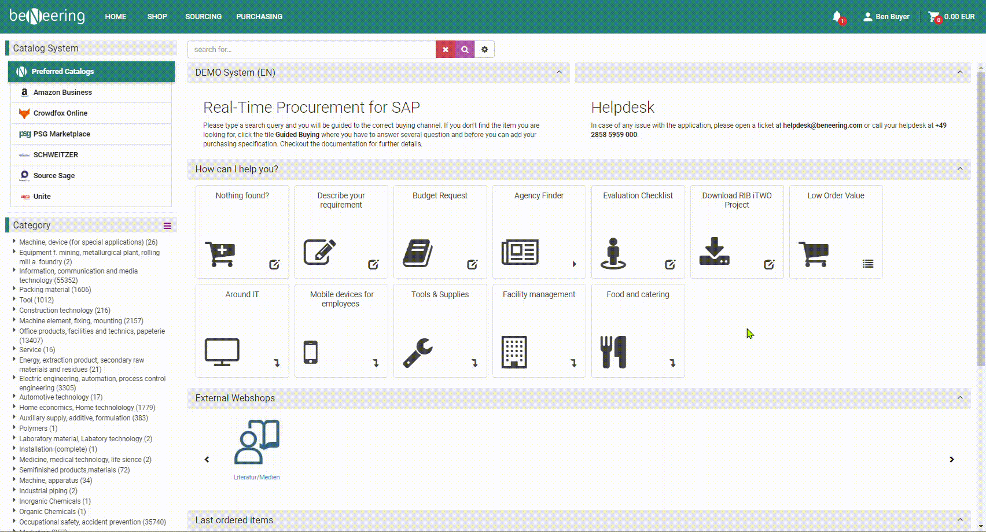Collapse the How can I help you section

(960, 169)
